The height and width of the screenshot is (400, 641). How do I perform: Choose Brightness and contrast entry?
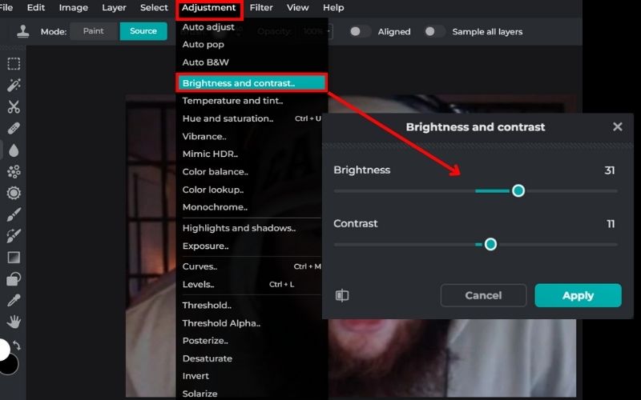coord(252,83)
